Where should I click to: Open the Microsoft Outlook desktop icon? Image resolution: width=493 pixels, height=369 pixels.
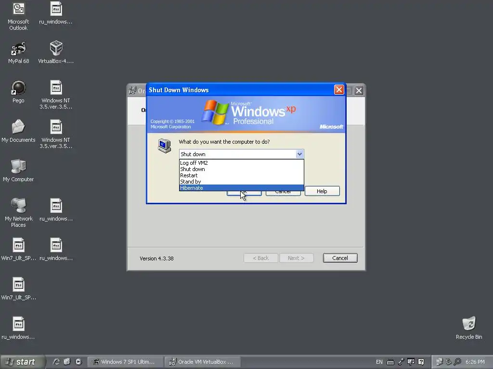tap(18, 16)
